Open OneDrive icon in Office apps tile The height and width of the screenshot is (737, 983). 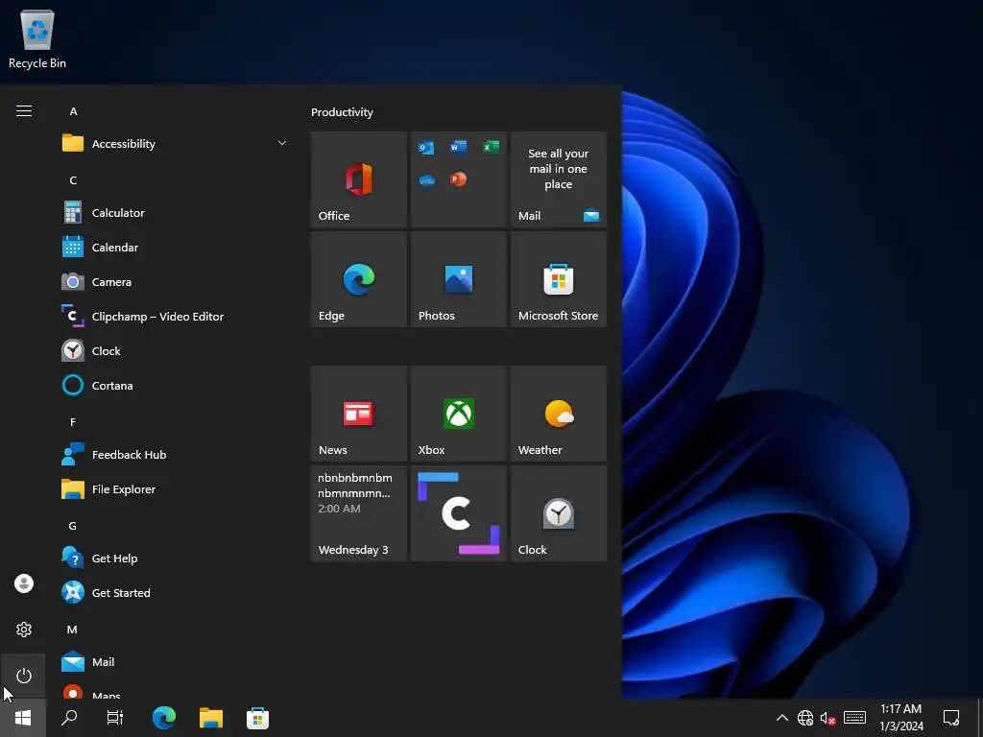(x=427, y=180)
